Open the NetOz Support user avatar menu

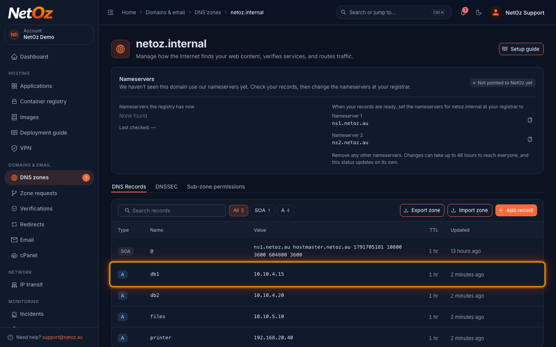[x=517, y=12]
